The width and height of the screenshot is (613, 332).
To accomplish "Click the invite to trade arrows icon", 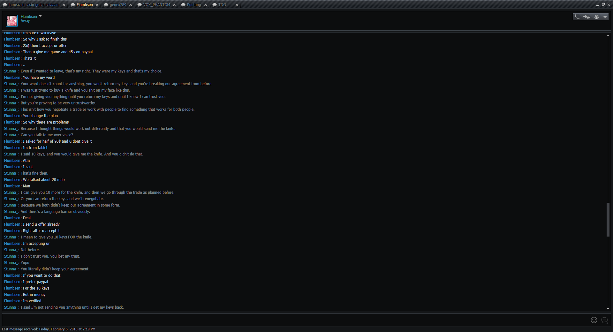I will (x=587, y=17).
